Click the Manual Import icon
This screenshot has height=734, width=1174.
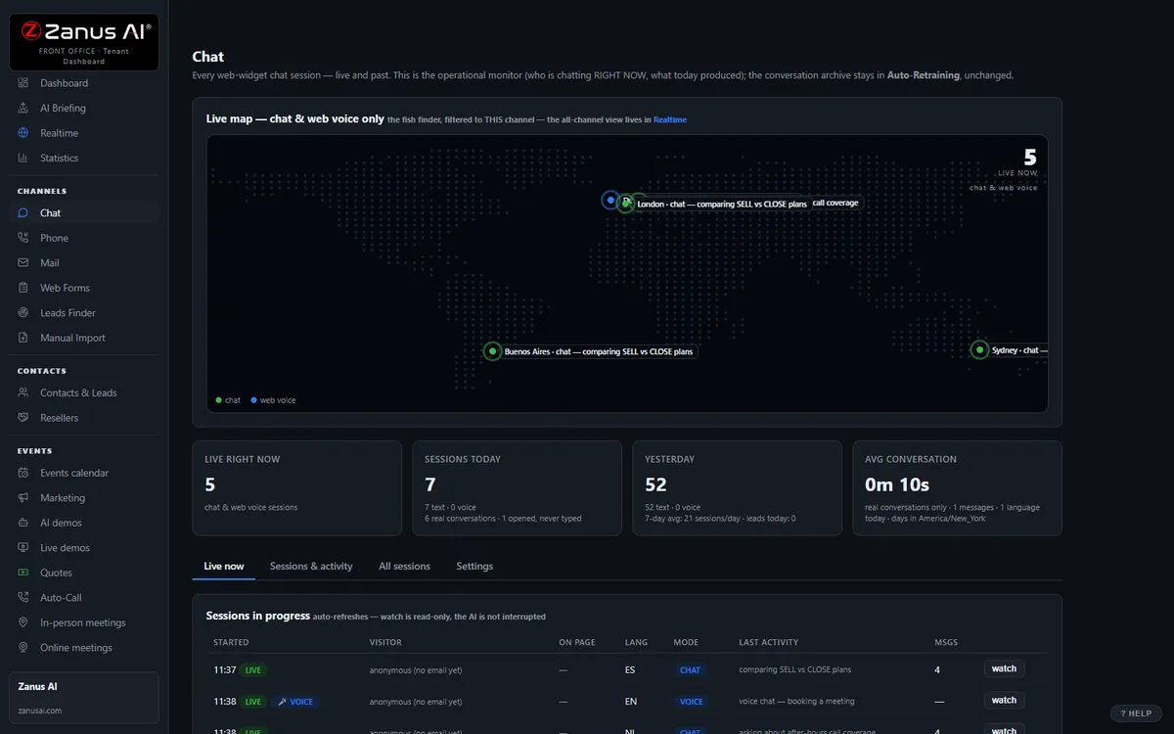coord(23,338)
